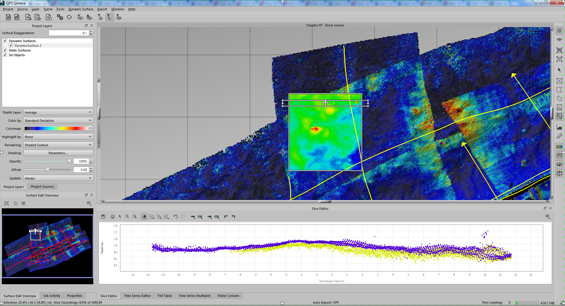
Task: Click the Vertical Exaggeration input field
Action: 68,33
